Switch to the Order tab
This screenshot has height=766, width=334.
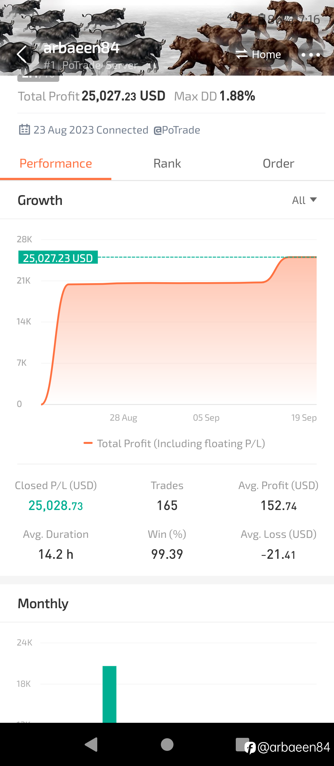pyautogui.click(x=278, y=163)
